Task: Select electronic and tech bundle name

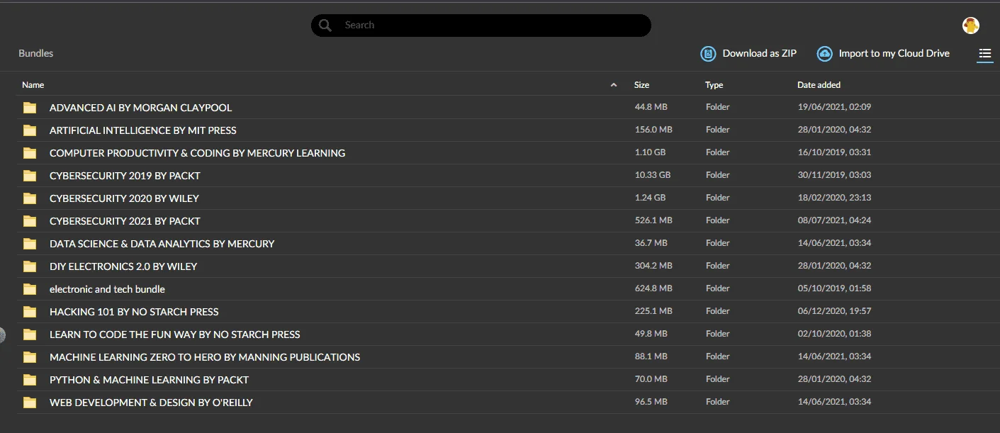Action: tap(107, 289)
